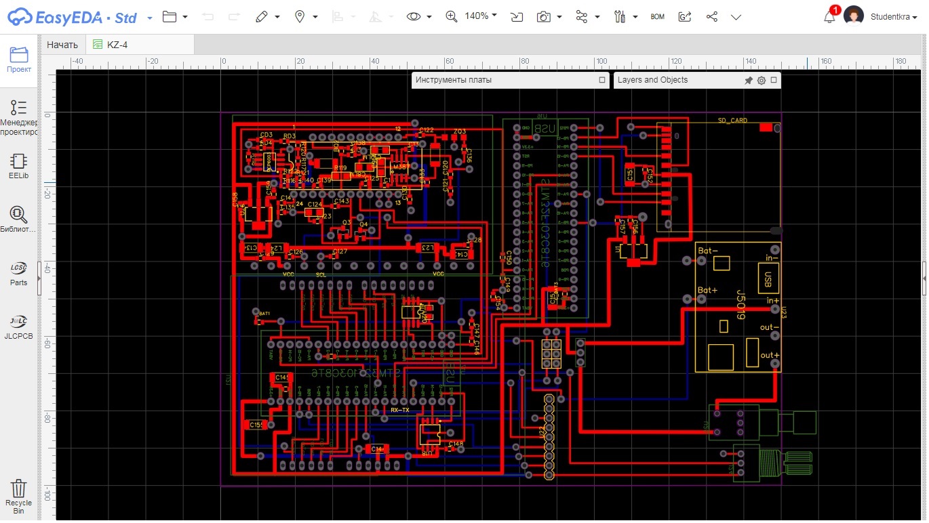The image size is (929, 523).
Task: Click the BOM button
Action: [x=657, y=16]
